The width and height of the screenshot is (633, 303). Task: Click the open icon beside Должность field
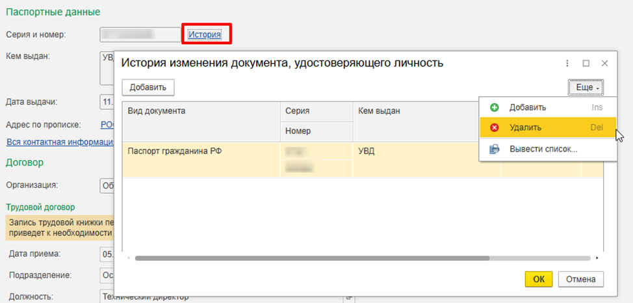[349, 297]
